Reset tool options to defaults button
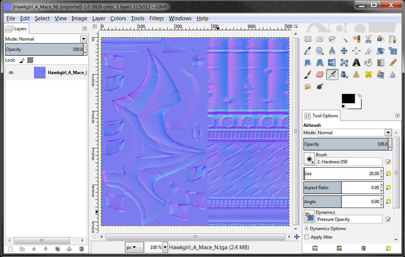 (388, 249)
